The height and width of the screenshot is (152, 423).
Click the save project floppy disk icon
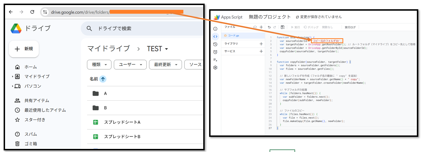click(x=282, y=27)
